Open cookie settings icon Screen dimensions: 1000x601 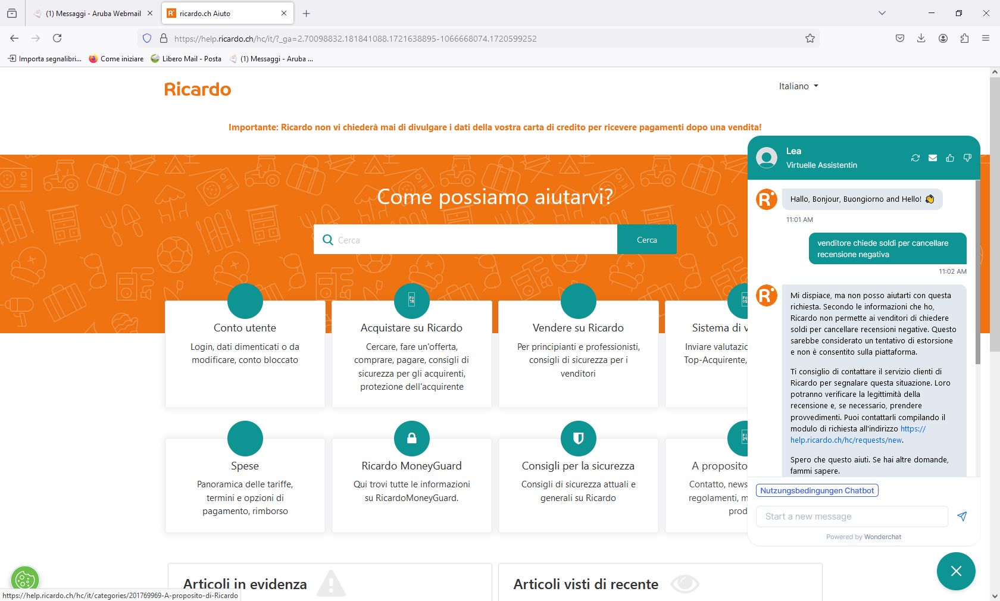pos(24,578)
